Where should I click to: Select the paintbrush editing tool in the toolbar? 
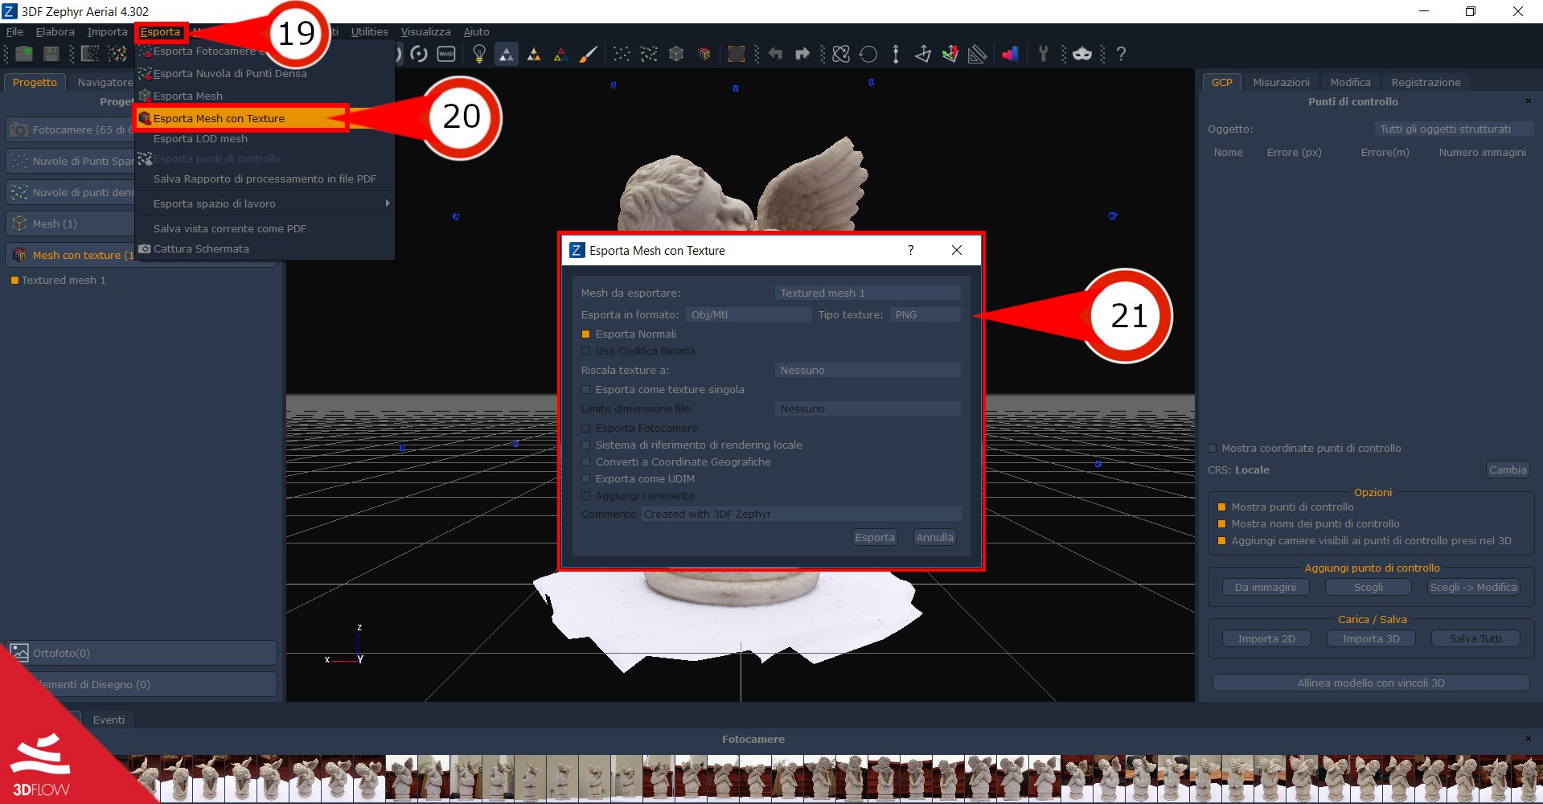tap(589, 54)
